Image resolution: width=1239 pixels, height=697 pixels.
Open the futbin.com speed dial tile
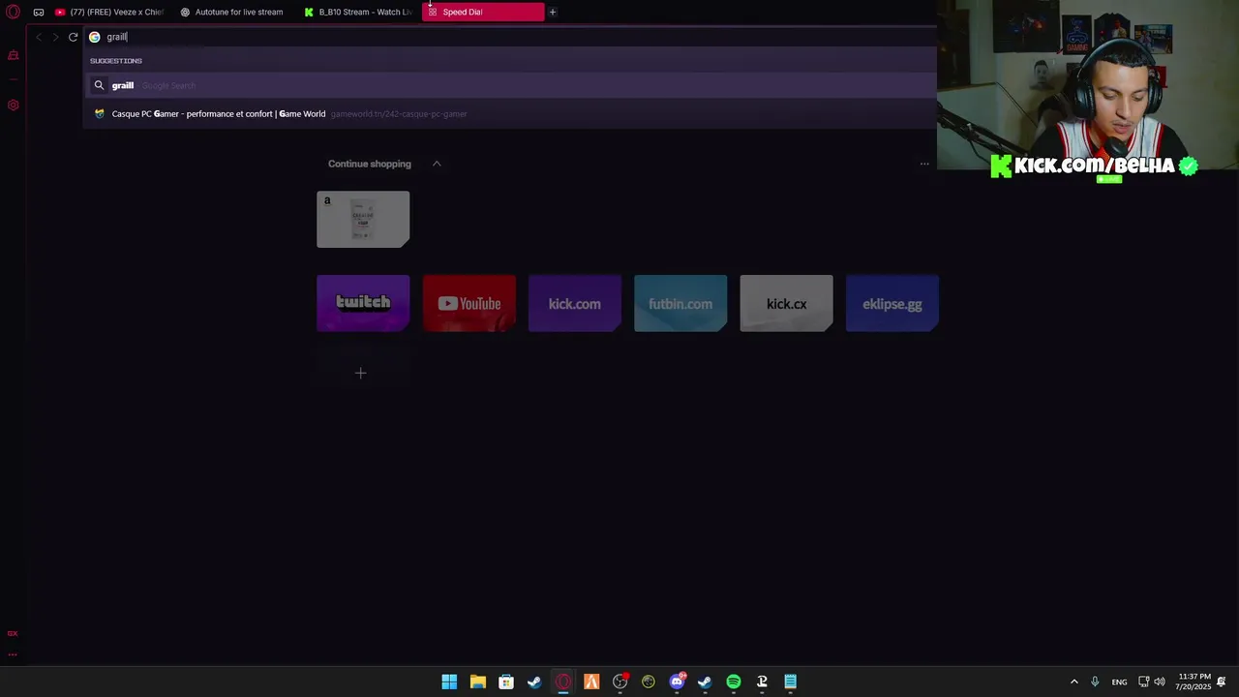click(x=680, y=303)
